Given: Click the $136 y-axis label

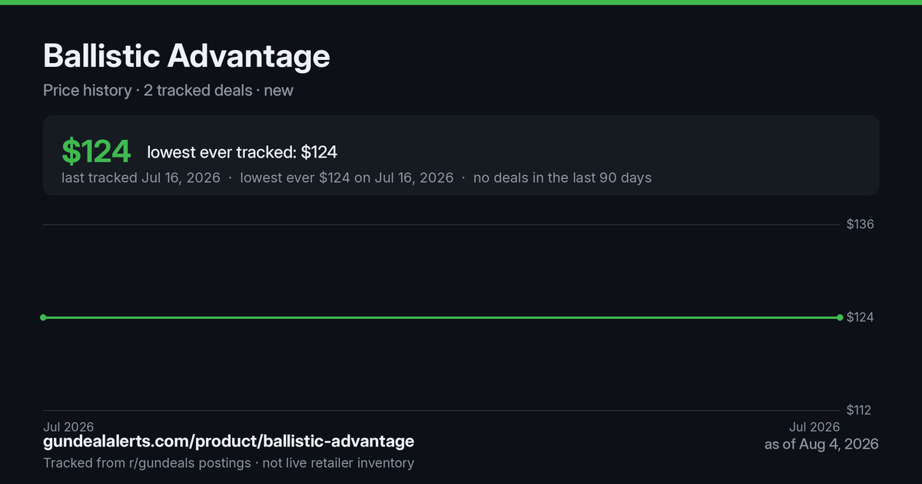Looking at the screenshot, I should tap(860, 224).
